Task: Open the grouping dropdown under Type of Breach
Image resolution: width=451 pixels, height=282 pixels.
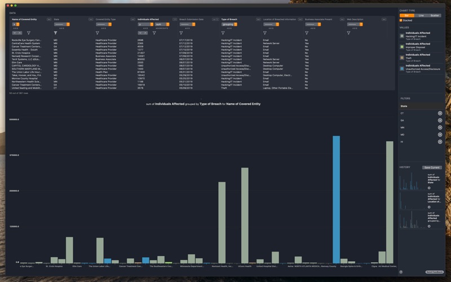Action: pos(229,24)
